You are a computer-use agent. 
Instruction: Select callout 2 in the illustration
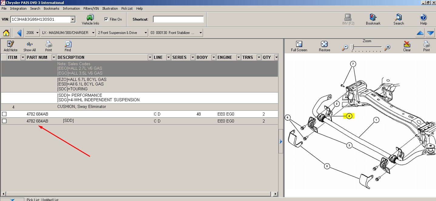pyautogui.click(x=336, y=104)
